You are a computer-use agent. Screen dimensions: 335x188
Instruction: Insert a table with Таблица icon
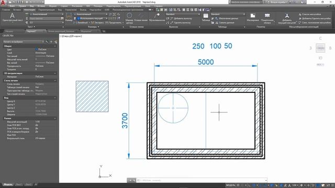[206, 17]
